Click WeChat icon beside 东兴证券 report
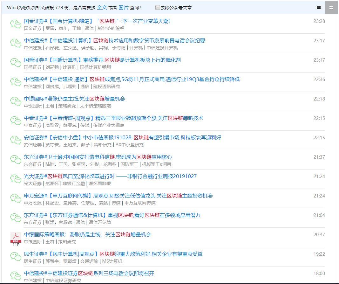339x284 pixels. (x=16, y=160)
